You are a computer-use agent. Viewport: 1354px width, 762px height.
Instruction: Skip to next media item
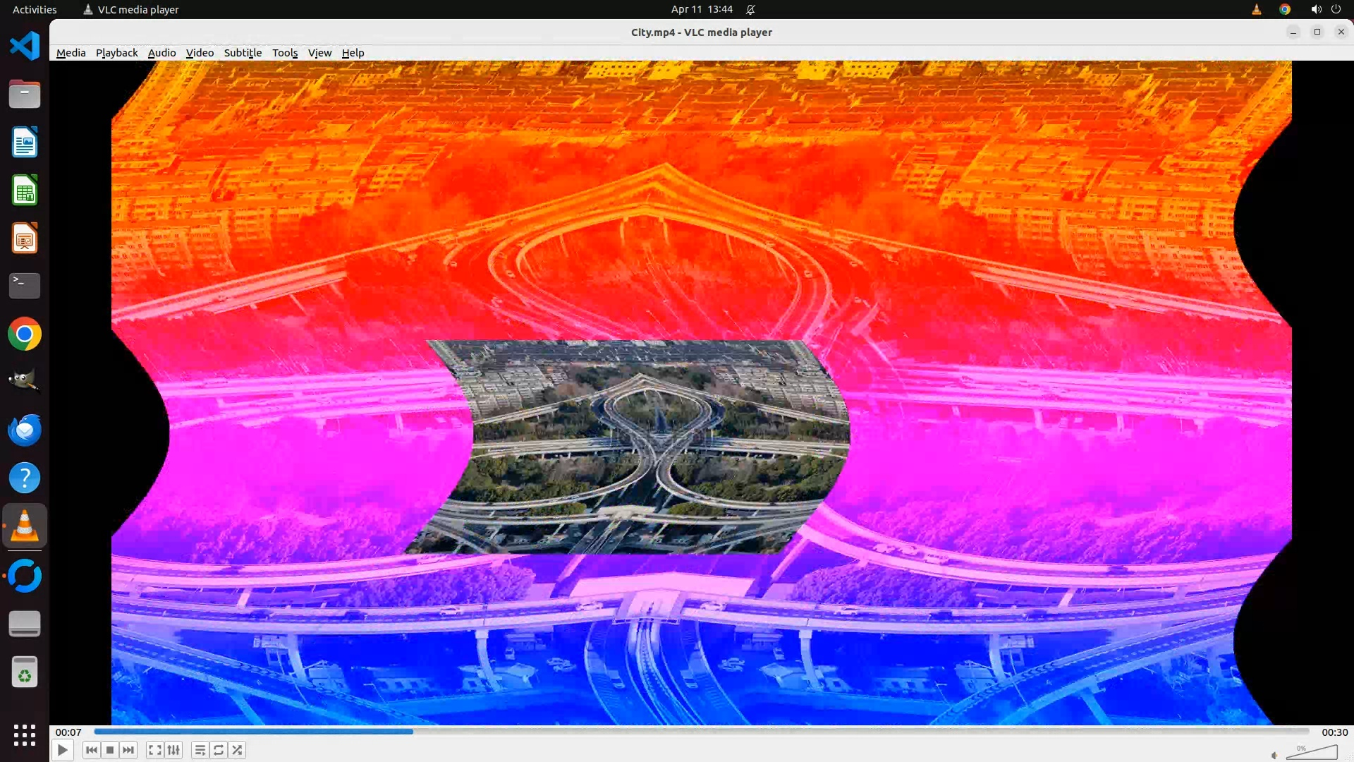point(128,750)
